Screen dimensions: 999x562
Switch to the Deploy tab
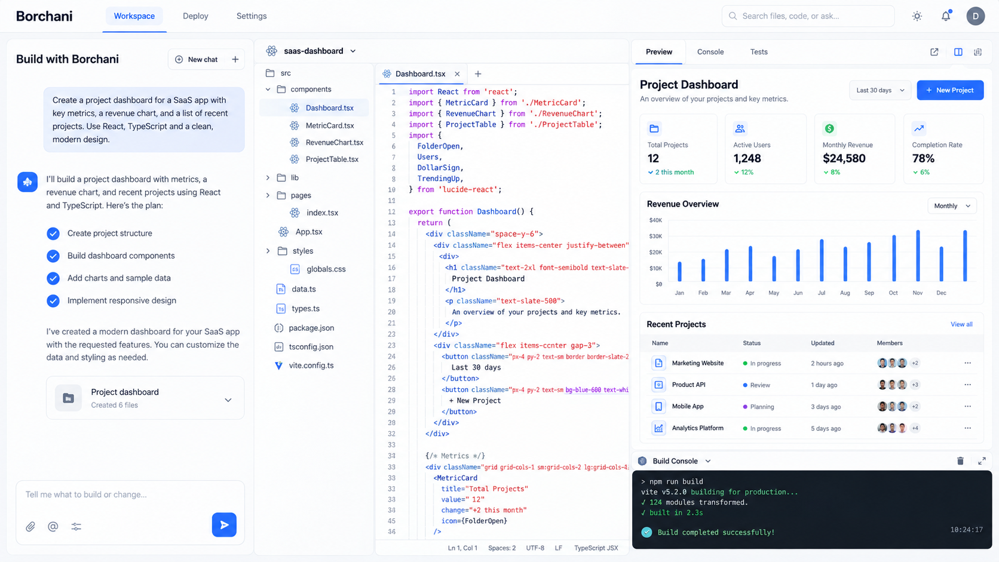pyautogui.click(x=195, y=16)
